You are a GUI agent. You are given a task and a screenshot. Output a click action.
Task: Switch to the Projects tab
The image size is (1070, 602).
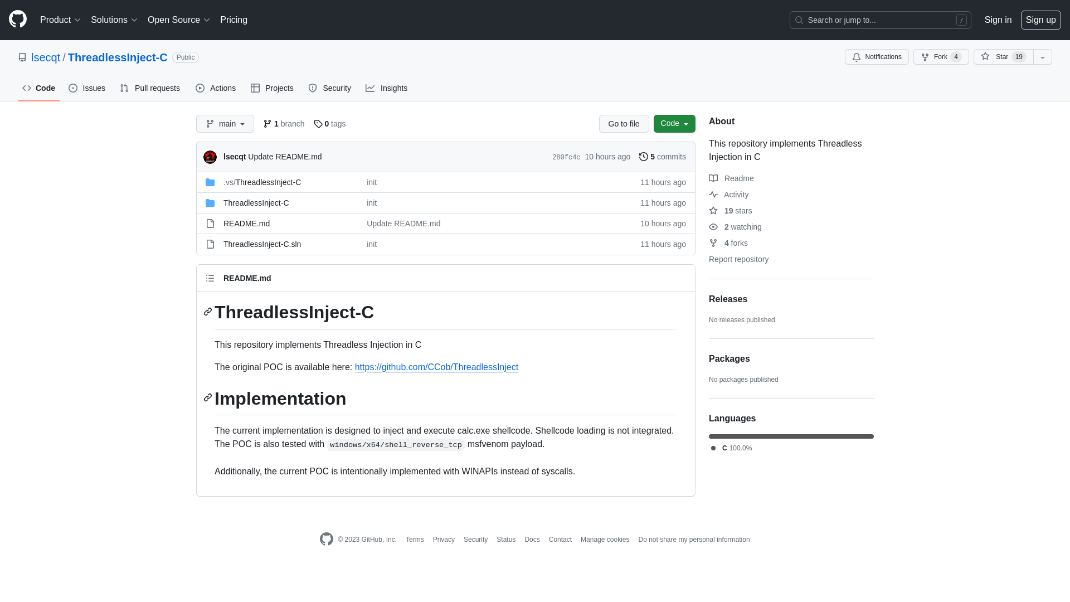coord(272,88)
